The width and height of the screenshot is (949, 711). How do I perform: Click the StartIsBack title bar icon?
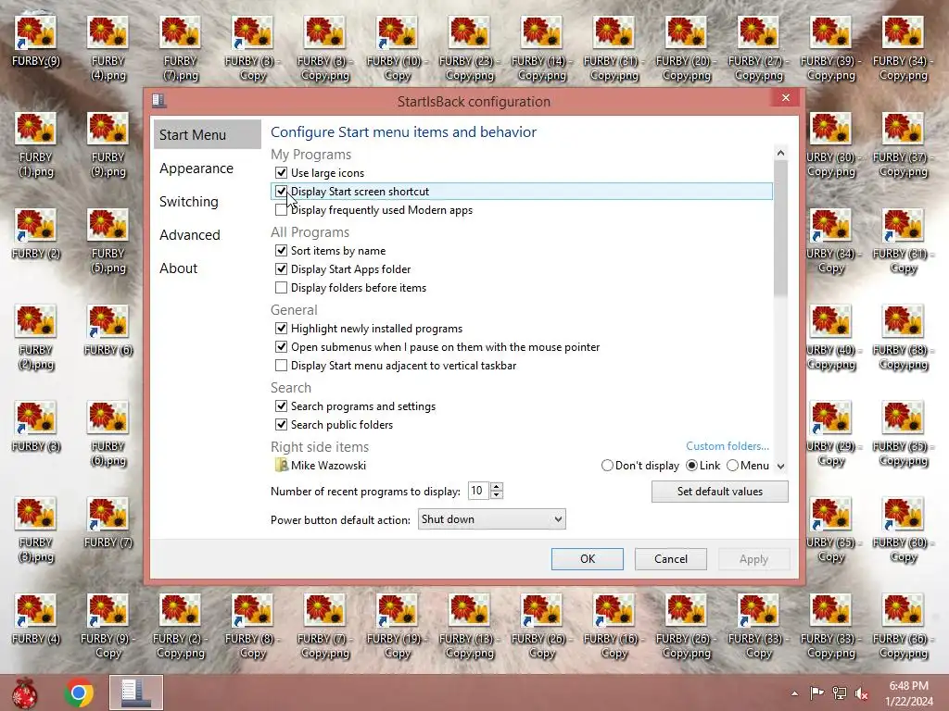[159, 101]
